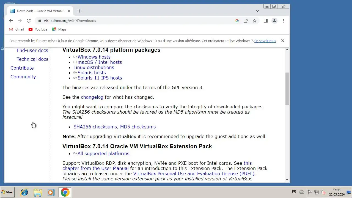Go back to previous page in Chrome
This screenshot has height=198, width=352.
tap(11, 21)
